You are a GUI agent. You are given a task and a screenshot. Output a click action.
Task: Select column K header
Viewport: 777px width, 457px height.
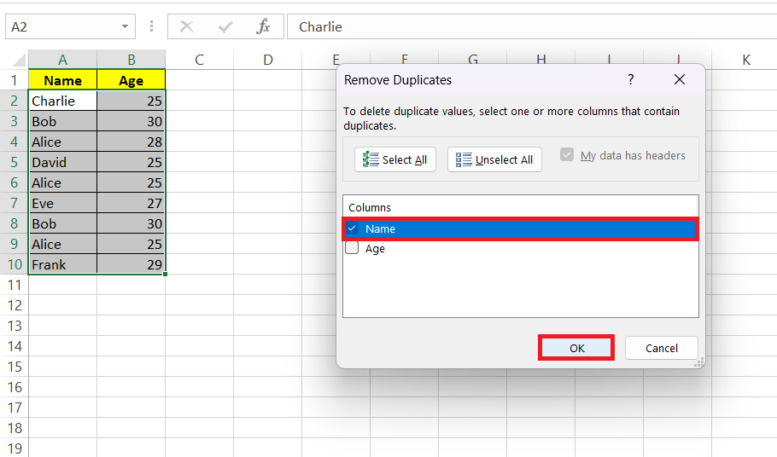[745, 60]
